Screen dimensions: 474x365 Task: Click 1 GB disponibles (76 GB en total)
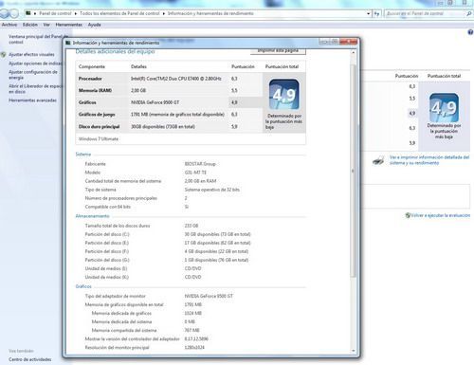point(216,260)
